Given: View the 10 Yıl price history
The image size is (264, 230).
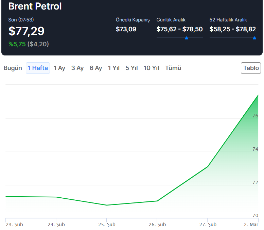Looking at the screenshot, I should tap(151, 68).
